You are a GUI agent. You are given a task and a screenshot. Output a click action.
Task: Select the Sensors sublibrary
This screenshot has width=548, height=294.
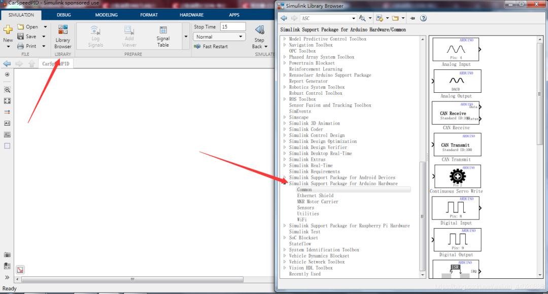coord(305,207)
